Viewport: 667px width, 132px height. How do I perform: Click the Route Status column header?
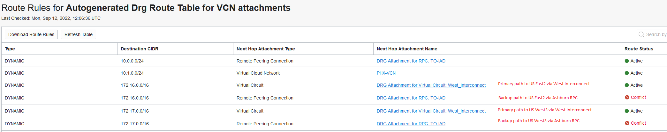(x=639, y=49)
